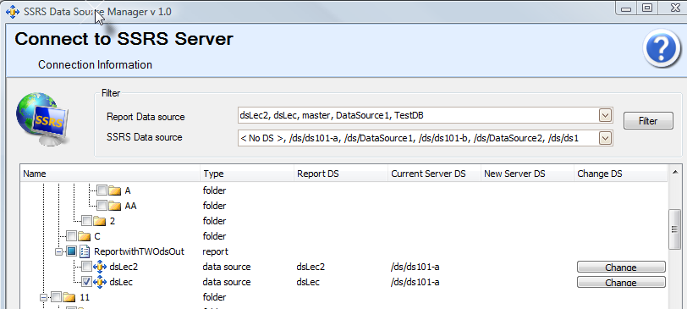
Task: Check the box for folder AA
Action: coord(102,206)
